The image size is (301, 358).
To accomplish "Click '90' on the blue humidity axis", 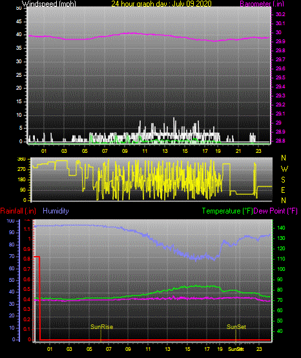I will pos(12,232).
